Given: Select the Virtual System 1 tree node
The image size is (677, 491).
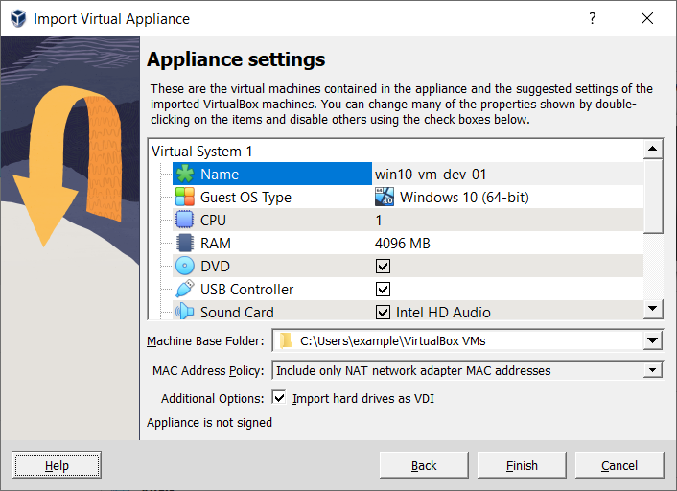Looking at the screenshot, I should coord(201,152).
